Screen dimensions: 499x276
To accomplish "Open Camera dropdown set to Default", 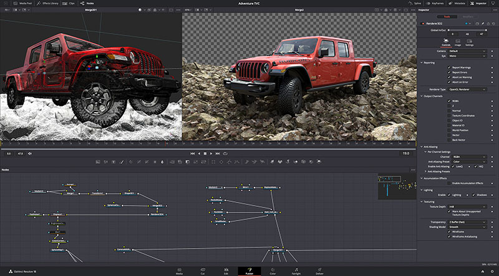I will [467, 51].
